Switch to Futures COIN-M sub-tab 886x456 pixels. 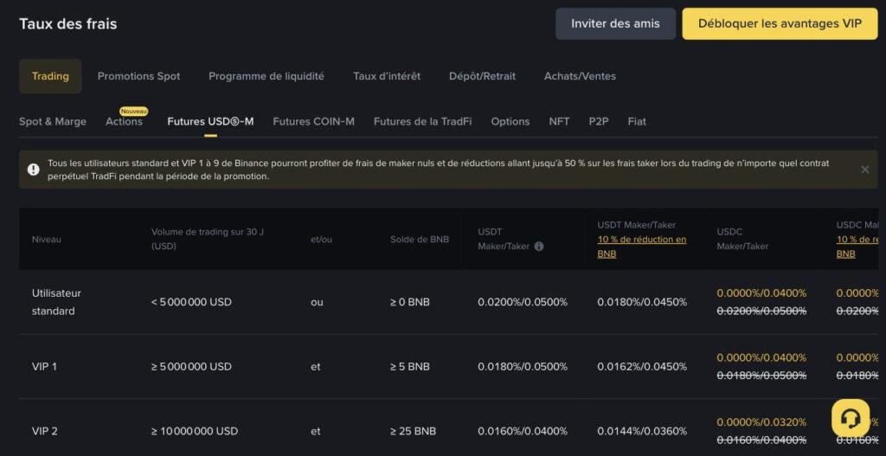[x=313, y=121]
